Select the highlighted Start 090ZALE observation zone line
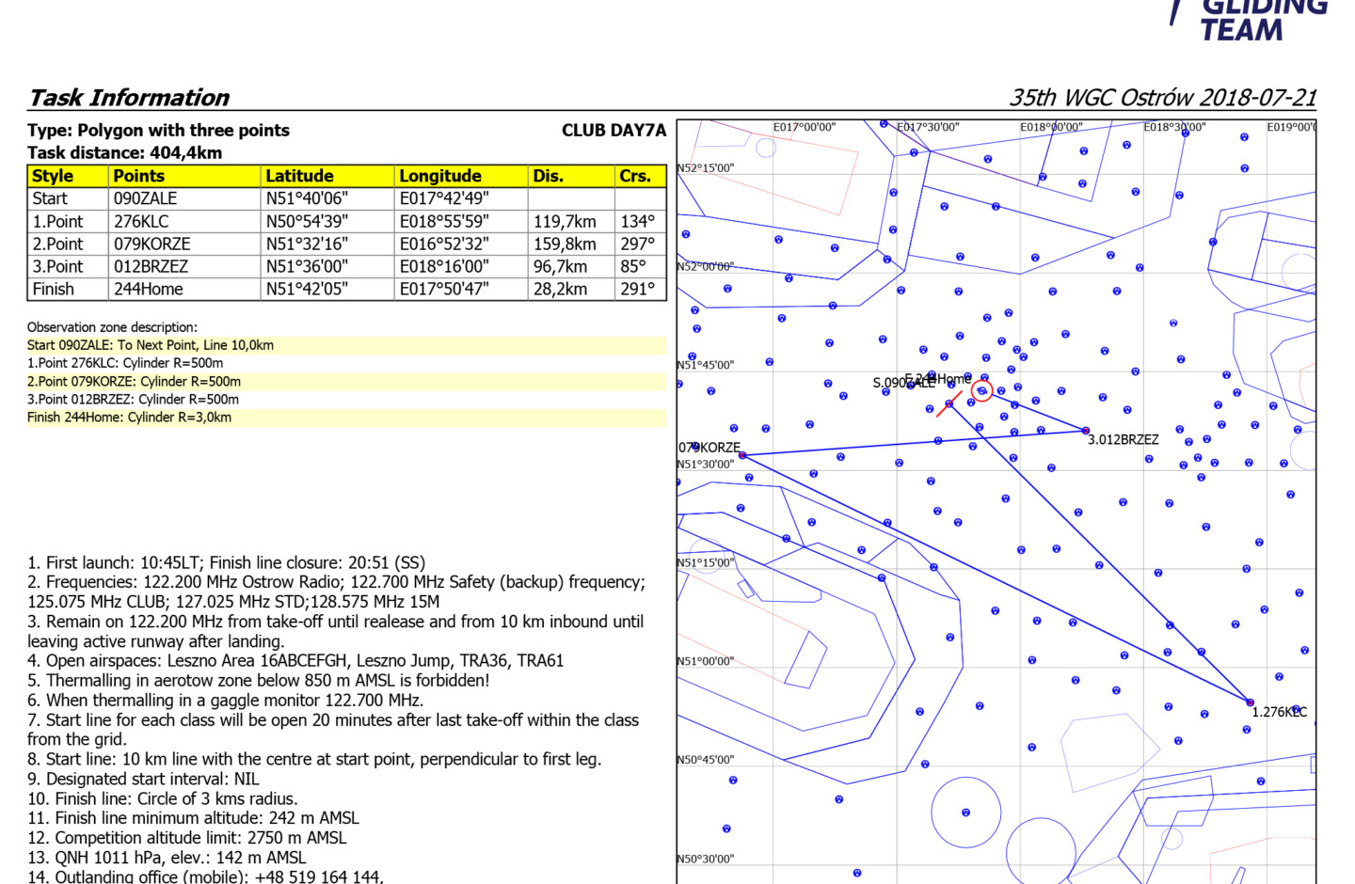The height and width of the screenshot is (884, 1355). pos(151,345)
